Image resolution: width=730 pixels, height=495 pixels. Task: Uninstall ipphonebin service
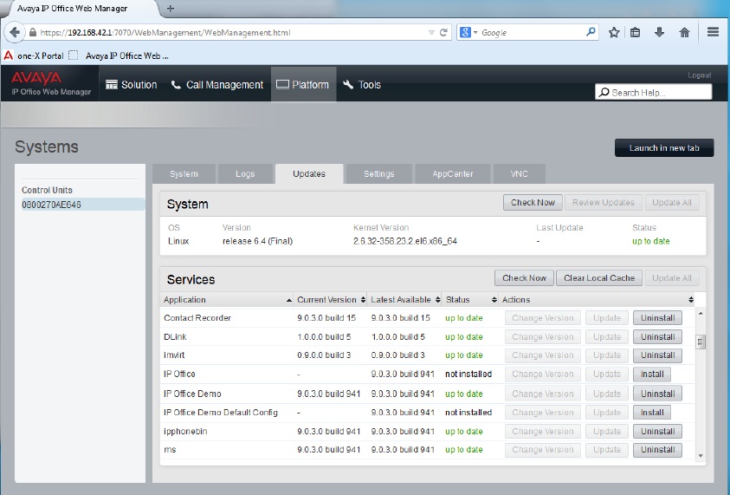click(x=657, y=431)
